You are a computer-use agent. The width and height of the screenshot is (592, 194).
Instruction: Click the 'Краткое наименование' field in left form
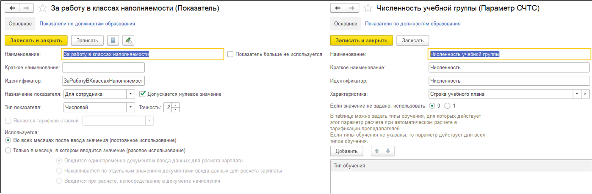[x=103, y=67]
